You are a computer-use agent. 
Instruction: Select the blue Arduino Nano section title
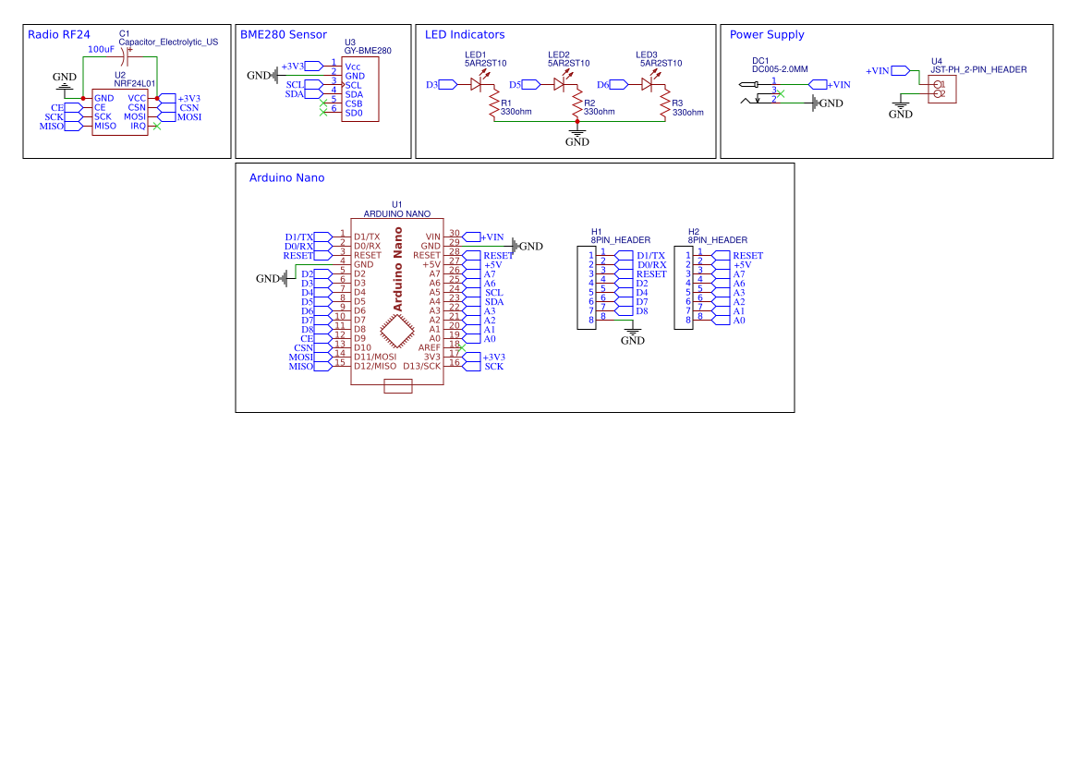tap(286, 177)
